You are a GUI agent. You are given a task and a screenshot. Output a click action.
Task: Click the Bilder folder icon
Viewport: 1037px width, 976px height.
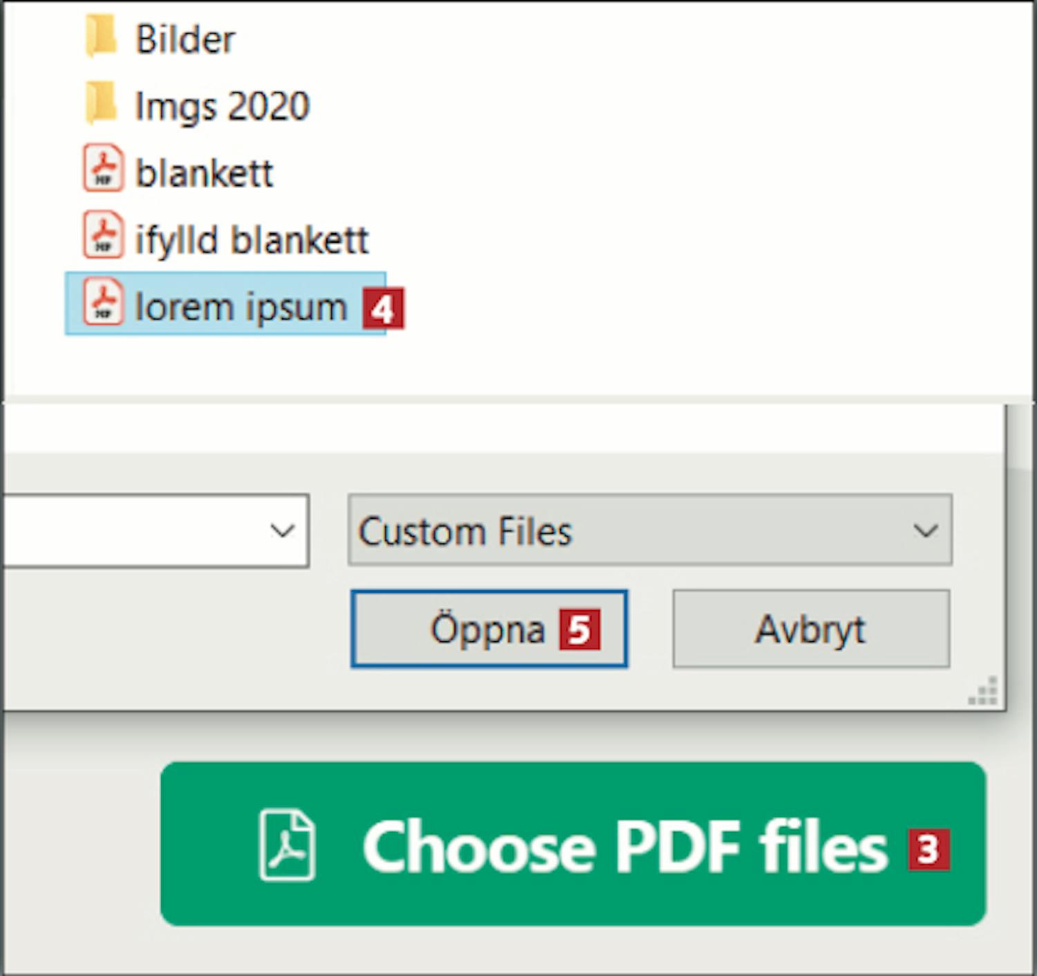point(101,37)
